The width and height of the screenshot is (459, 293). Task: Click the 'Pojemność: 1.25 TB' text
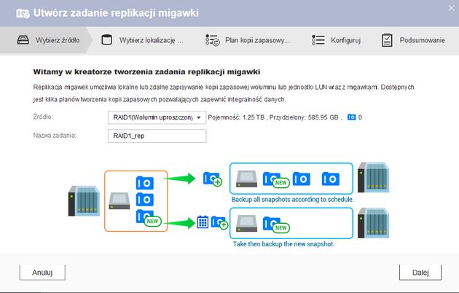pos(236,117)
